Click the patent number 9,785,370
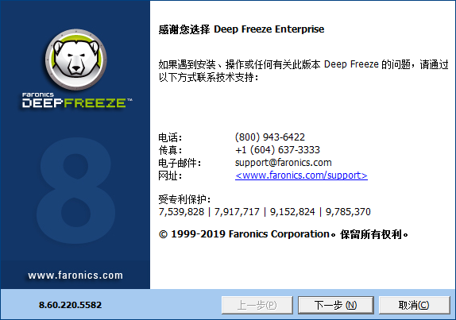This screenshot has width=456, height=320. coord(348,211)
